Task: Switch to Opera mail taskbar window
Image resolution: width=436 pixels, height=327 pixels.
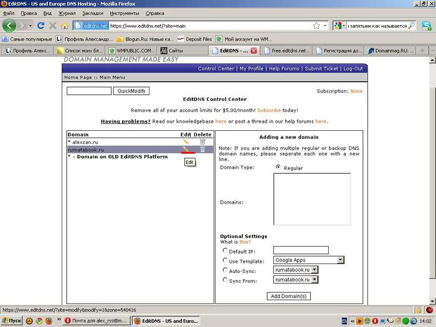Action: (x=96, y=321)
